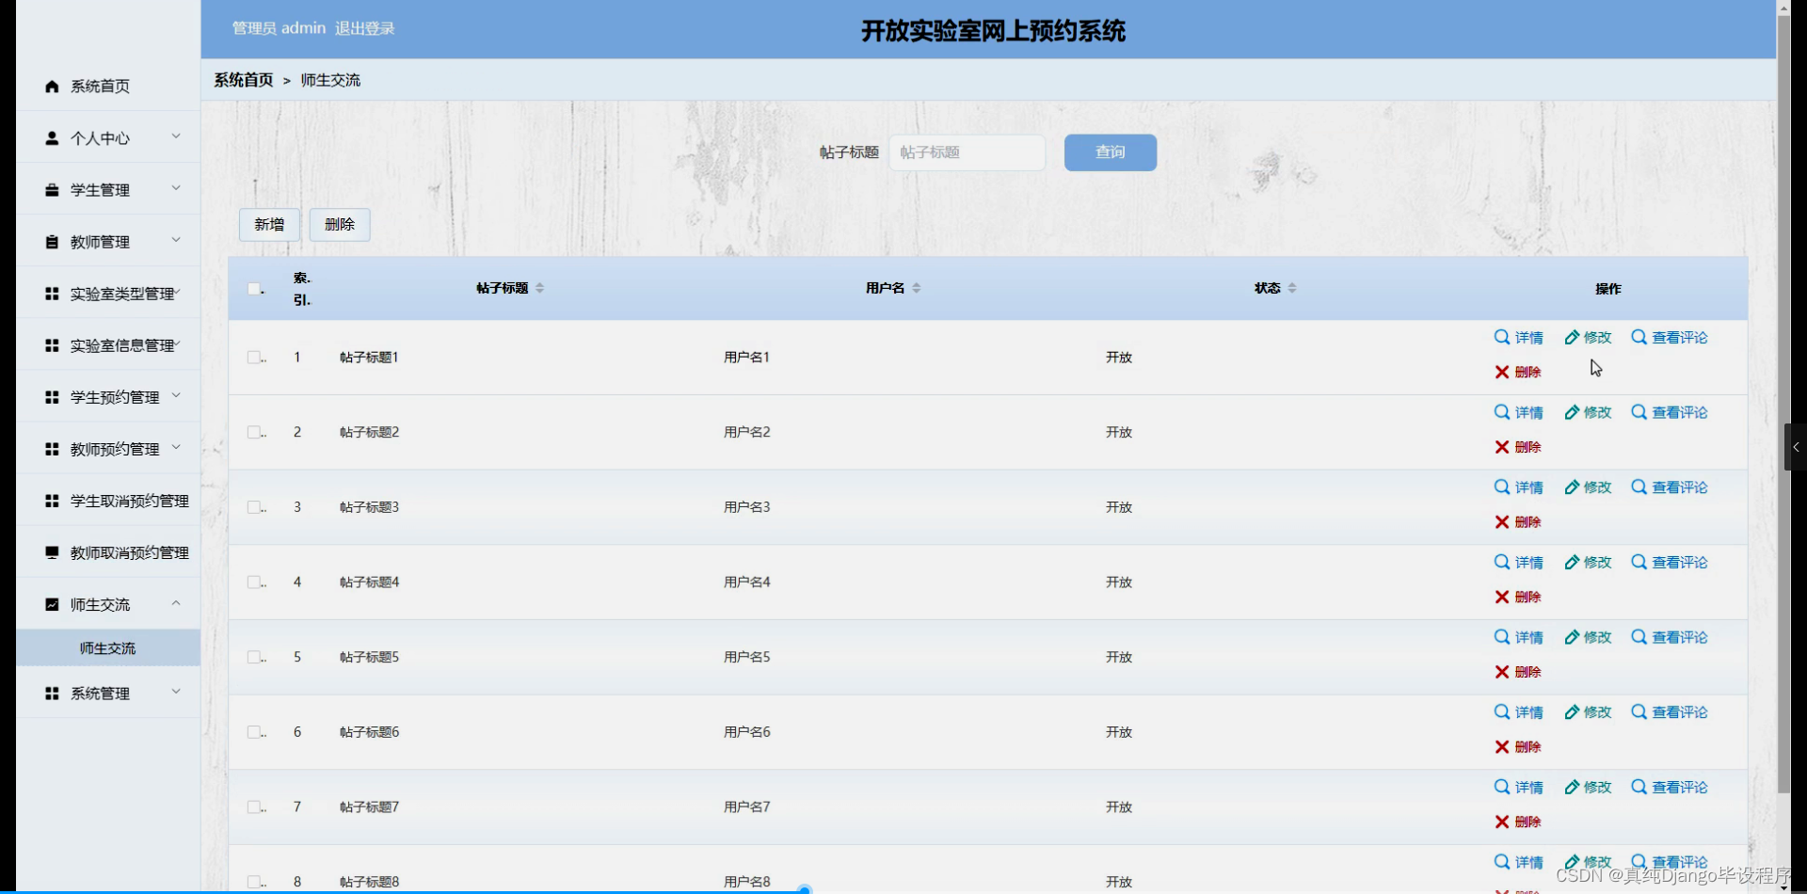
Task: Open the 详情 magnifier icon for 帖子标题1
Action: click(x=1500, y=336)
